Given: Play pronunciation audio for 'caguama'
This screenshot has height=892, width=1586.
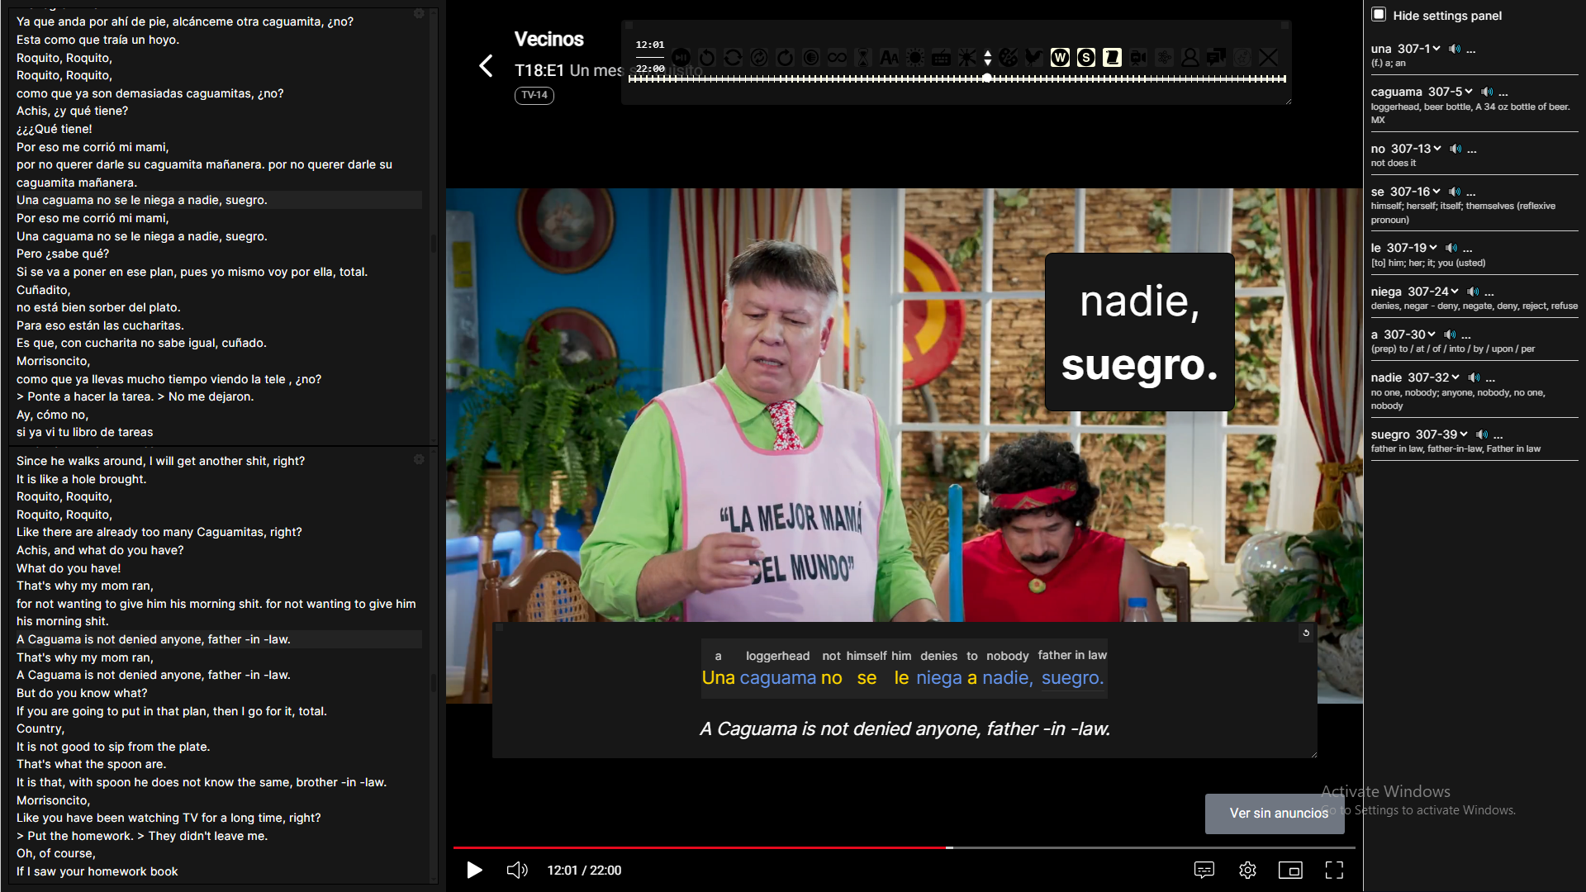Looking at the screenshot, I should click(1487, 92).
